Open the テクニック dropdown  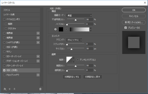(74, 40)
